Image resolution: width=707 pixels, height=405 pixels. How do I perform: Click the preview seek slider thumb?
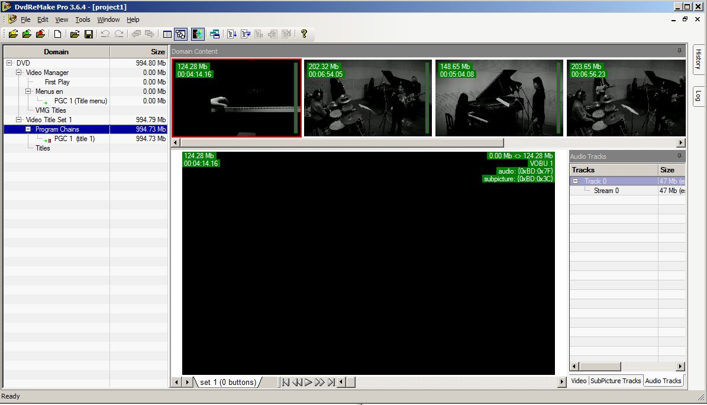pyautogui.click(x=350, y=382)
